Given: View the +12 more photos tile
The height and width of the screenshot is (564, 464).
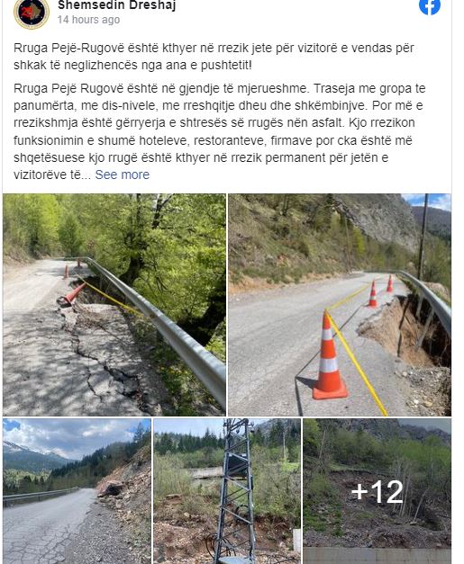Looking at the screenshot, I should click(378, 491).
